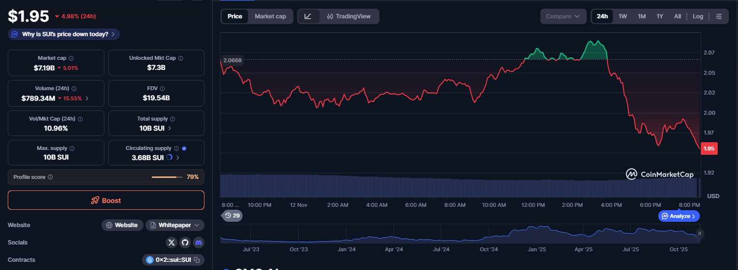Open 'Why is SUI's price down today?'
Viewport: 738px width, 270px height.
pos(64,34)
